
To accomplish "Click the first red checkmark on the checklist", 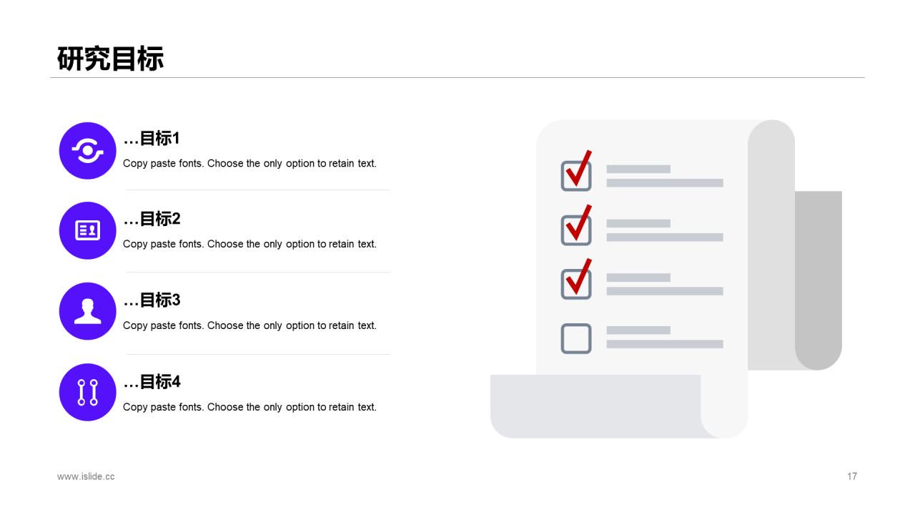I will [579, 168].
